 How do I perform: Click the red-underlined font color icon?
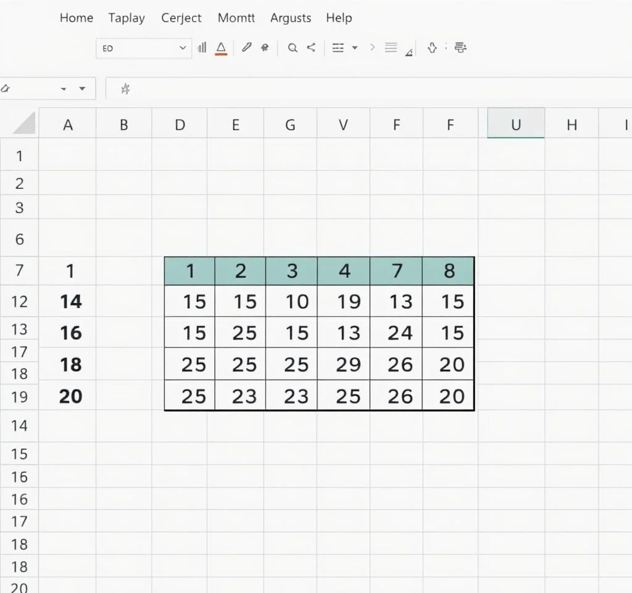(x=221, y=48)
